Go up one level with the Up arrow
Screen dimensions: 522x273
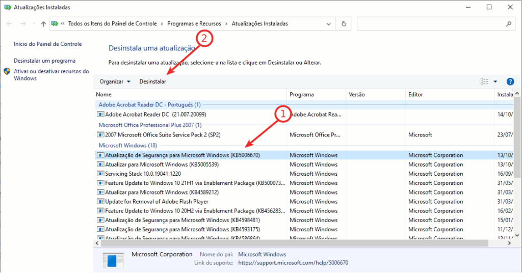pos(43,23)
